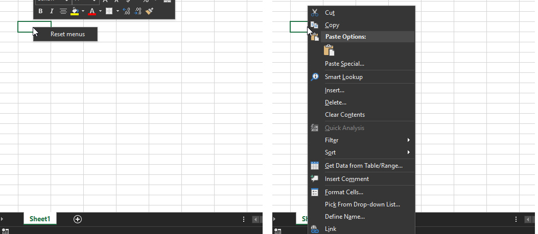Image resolution: width=538 pixels, height=234 pixels.
Task: Click the Increase Decimal icon
Action: 127,11
